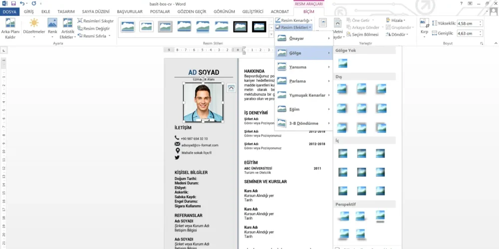Image resolution: width=499 pixels, height=249 pixels.
Task: Open the 3-B Döndürme submenu
Action: coord(303,123)
